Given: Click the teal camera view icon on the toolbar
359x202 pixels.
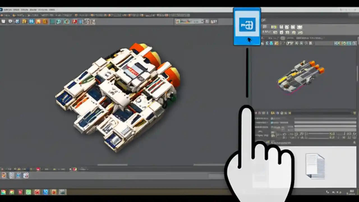Looking at the screenshot, I should [52, 22].
